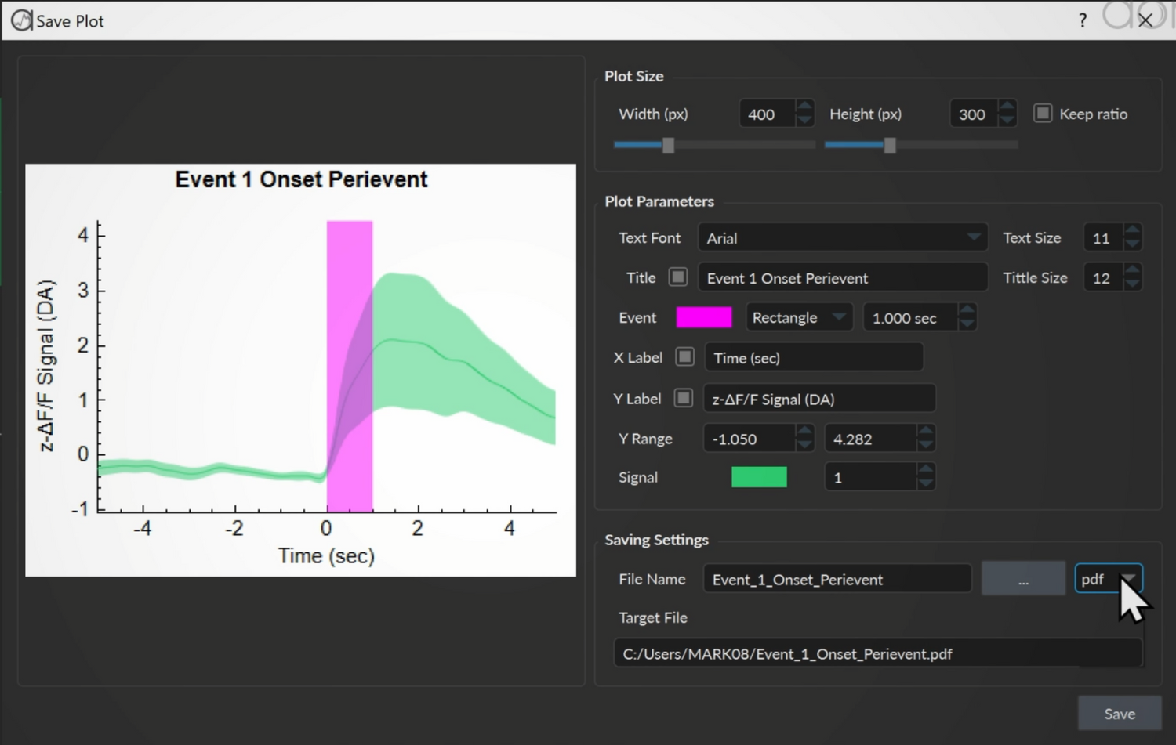Click the Text Size 11 field
The image size is (1176, 745).
click(x=1103, y=238)
